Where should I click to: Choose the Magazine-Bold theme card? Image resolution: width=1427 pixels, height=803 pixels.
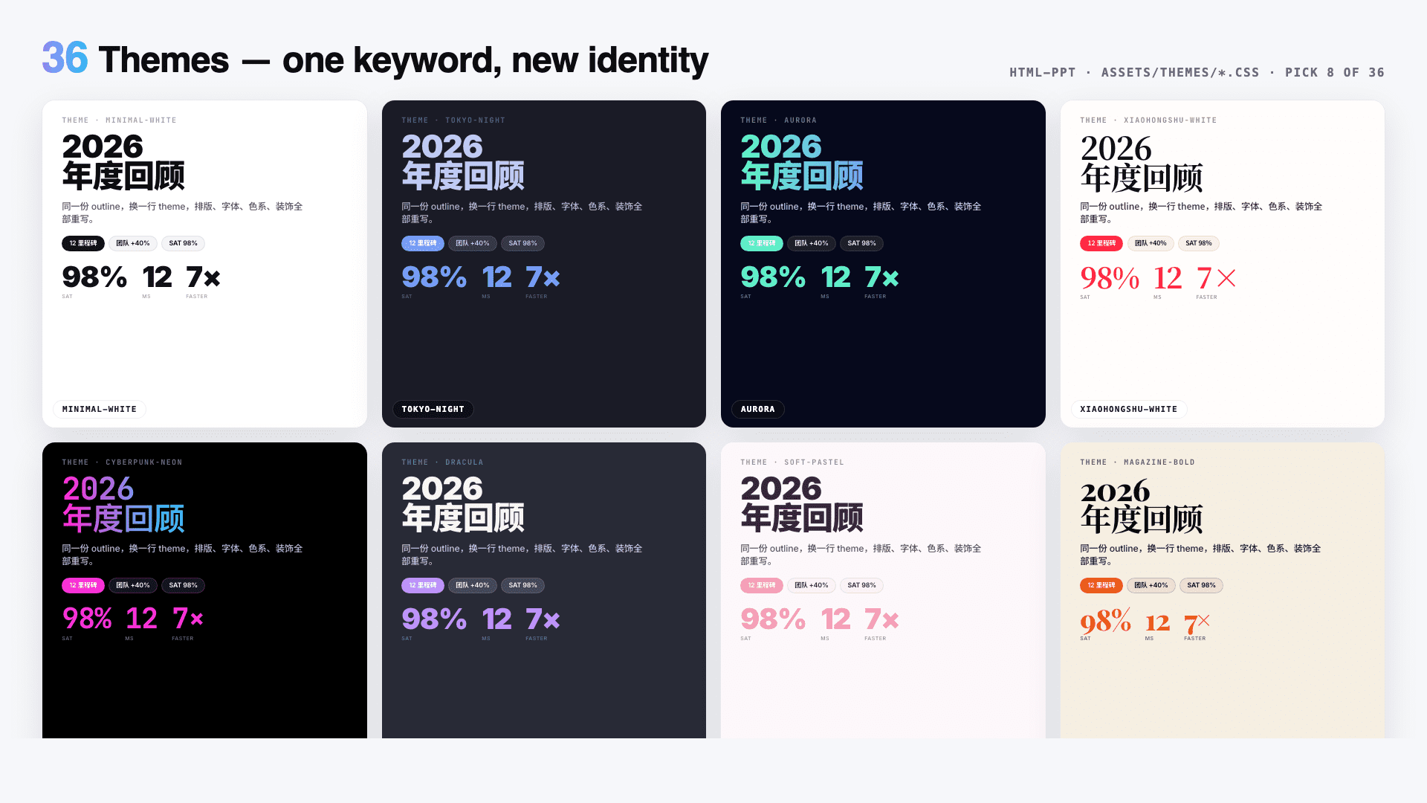click(1222, 684)
